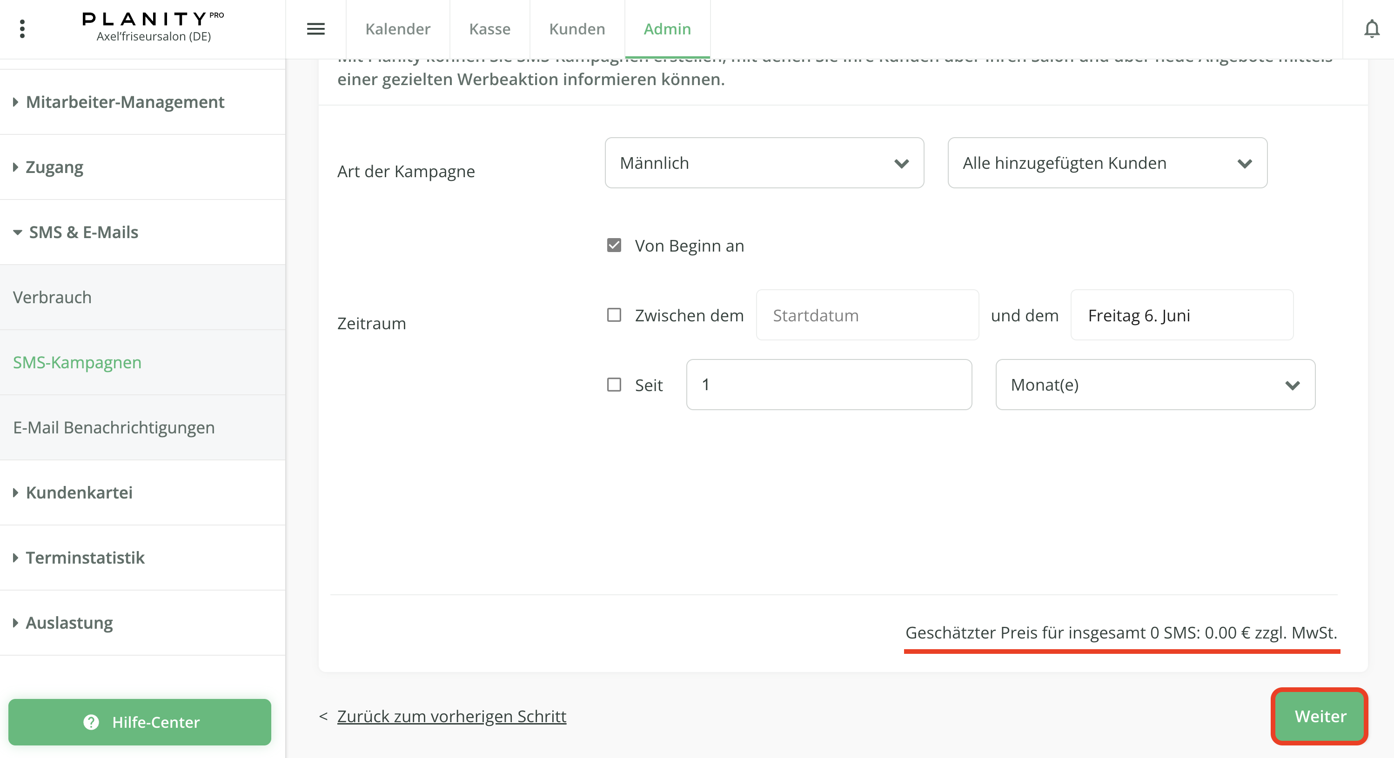
Task: Switch to the Kasse tab
Action: tap(489, 29)
